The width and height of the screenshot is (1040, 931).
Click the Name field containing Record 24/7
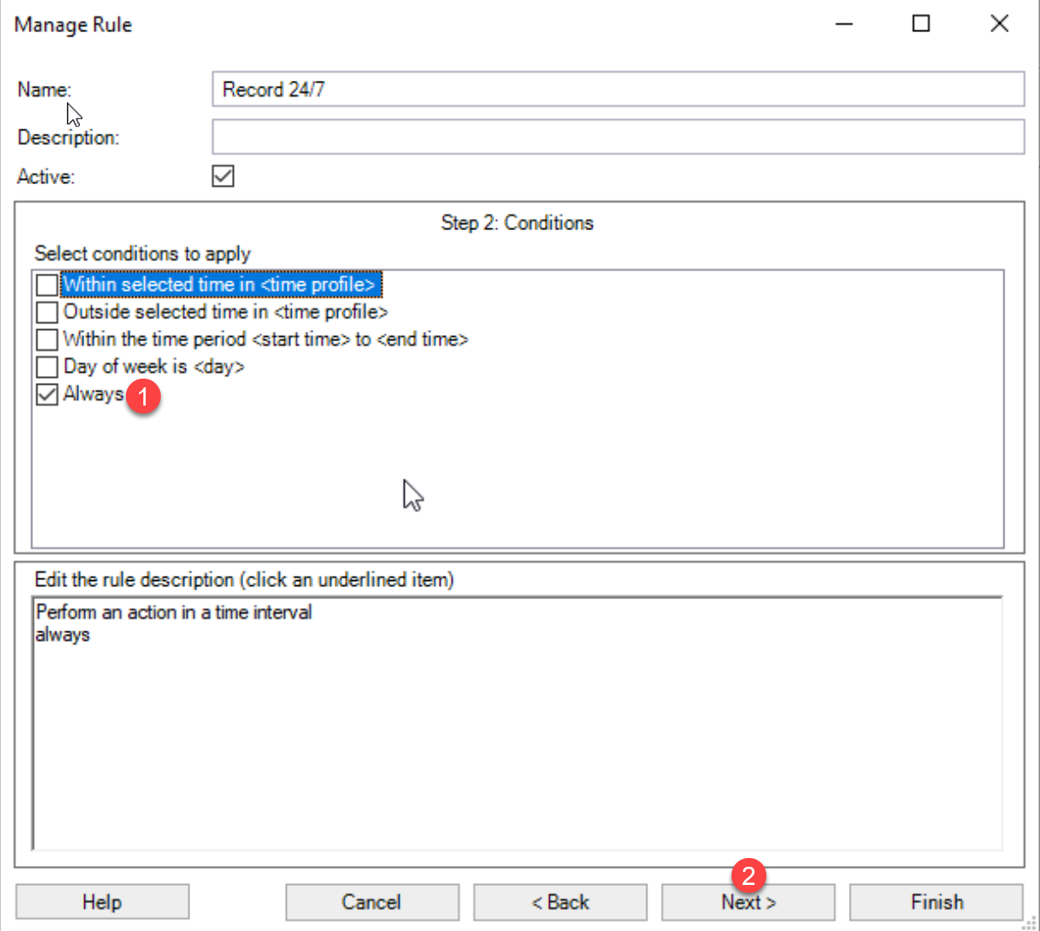617,89
